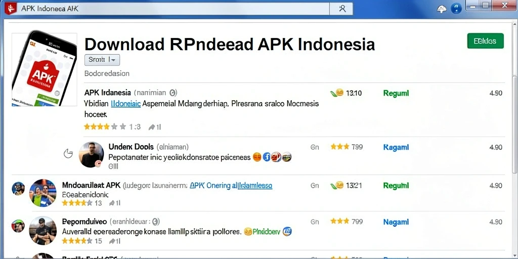Open the cloud upload icon at top right
518x259 pixels.
[441, 9]
